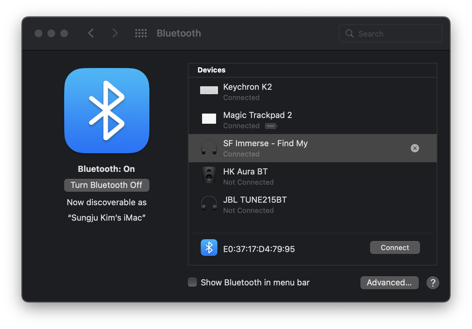This screenshot has height=329, width=472.
Task: Click the large Bluetooth logo icon
Action: pyautogui.click(x=107, y=111)
